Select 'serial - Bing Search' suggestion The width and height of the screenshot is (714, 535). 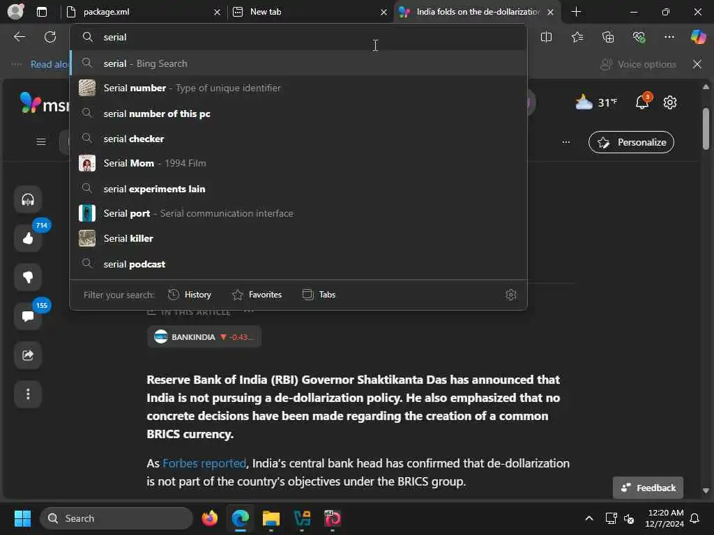298,63
